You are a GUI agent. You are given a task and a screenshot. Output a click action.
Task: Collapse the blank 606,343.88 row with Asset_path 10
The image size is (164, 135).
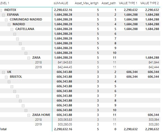tap(26, 111)
